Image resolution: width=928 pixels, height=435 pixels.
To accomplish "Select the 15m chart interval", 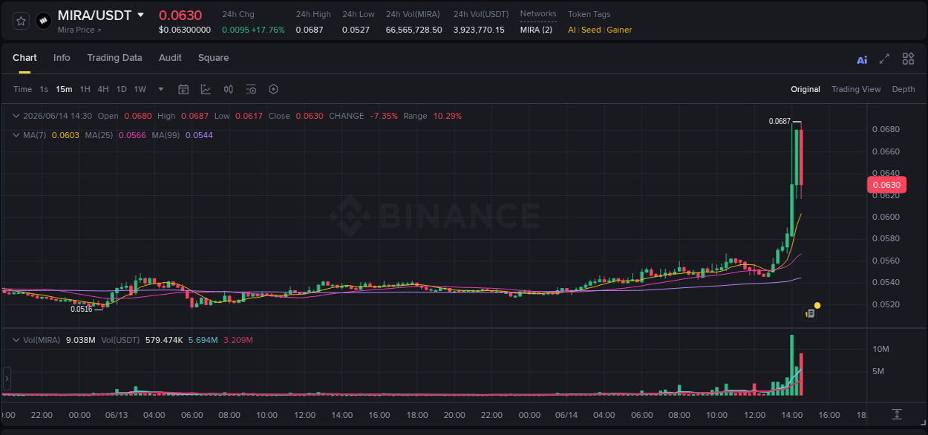I will click(x=64, y=89).
